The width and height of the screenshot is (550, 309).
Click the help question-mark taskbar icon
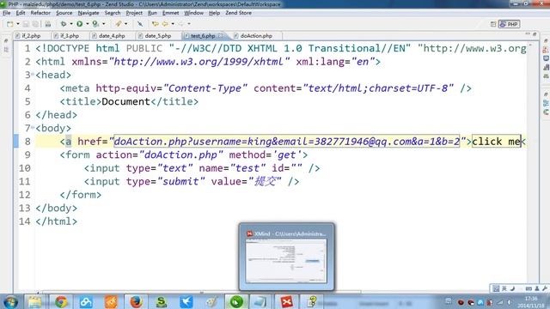point(312,301)
